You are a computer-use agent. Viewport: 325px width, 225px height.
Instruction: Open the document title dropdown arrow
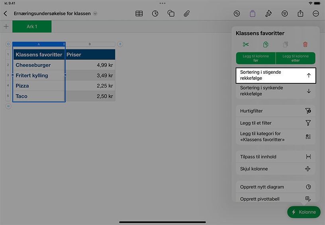95,13
